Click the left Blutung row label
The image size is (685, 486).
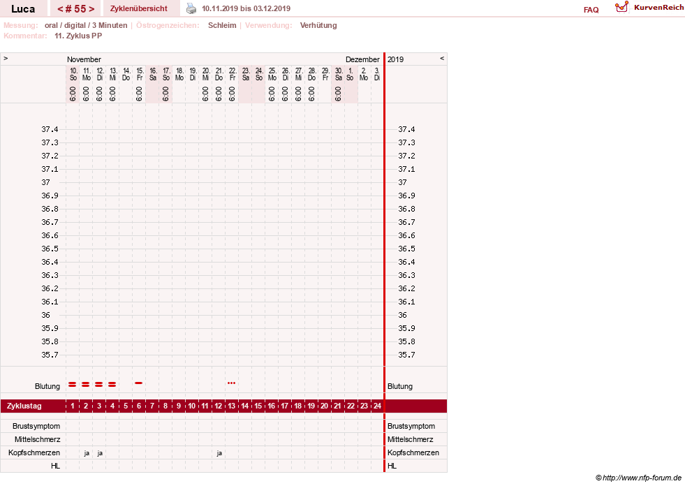[47, 386]
